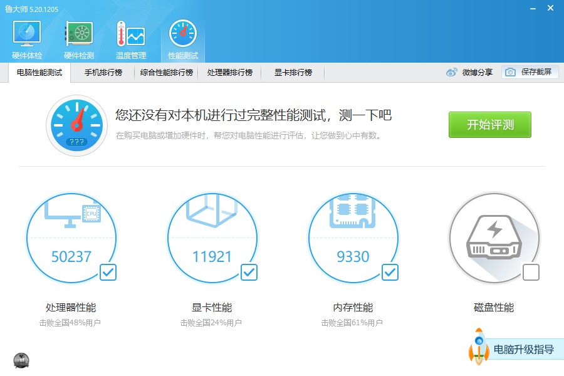Image resolution: width=564 pixels, height=376 pixels.
Task: Open 显卡排行榜 tab
Action: pyautogui.click(x=293, y=73)
